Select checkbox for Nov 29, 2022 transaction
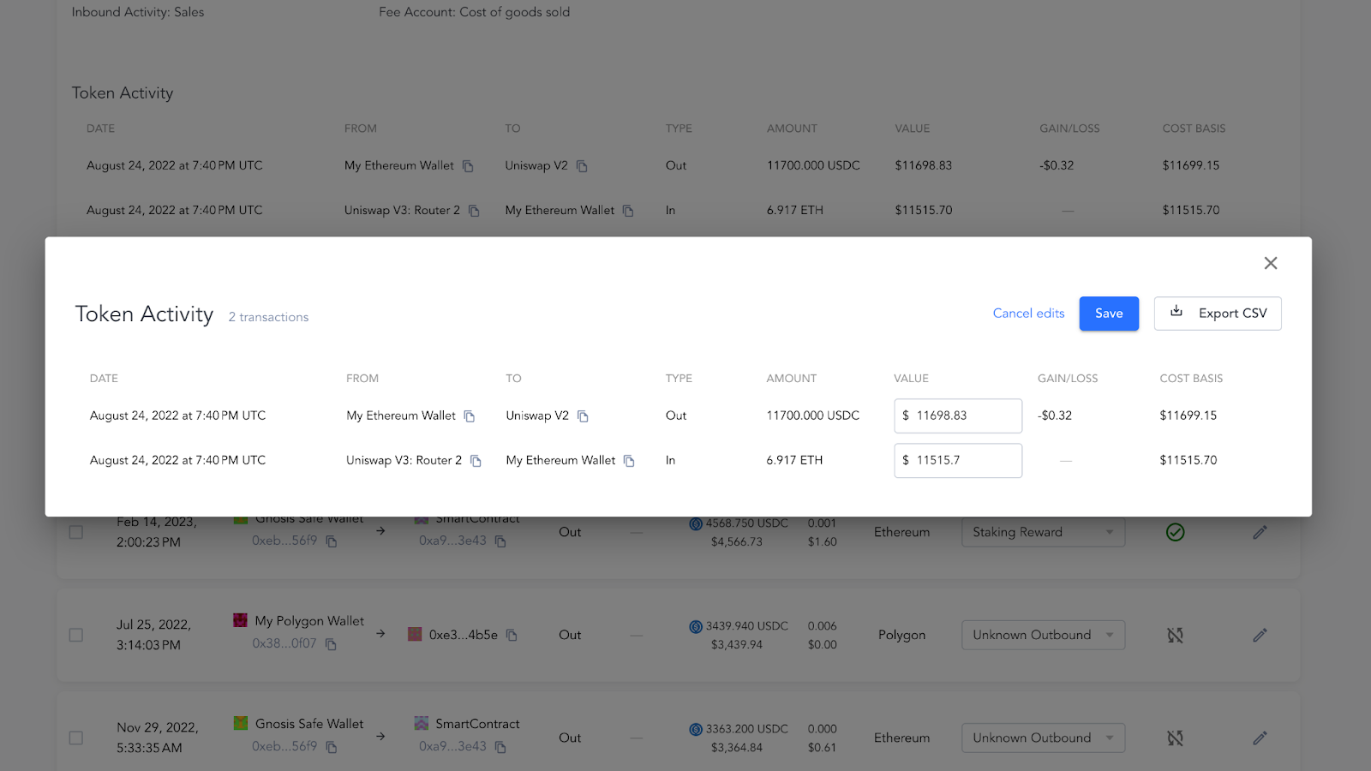Screen dimensions: 1371x771 [x=76, y=738]
